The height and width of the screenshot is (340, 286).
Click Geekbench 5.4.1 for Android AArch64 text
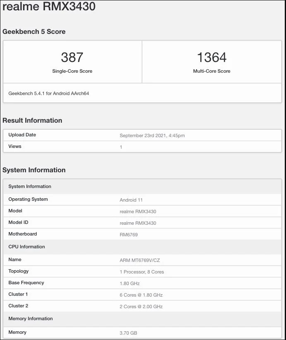tap(49, 93)
